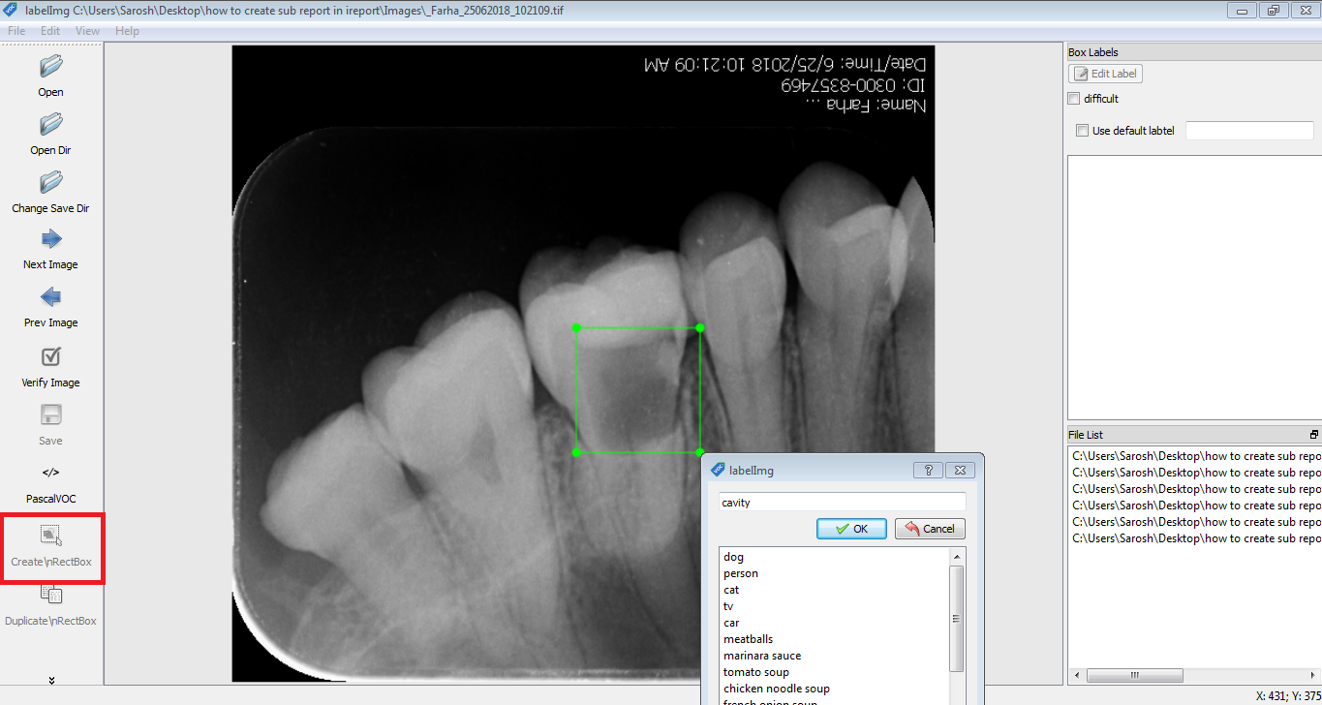Screen dimensions: 1322x705
Task: Check Use default label option
Action: click(1082, 130)
